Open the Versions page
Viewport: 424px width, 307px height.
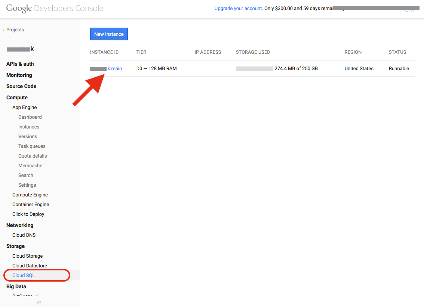coord(28,137)
